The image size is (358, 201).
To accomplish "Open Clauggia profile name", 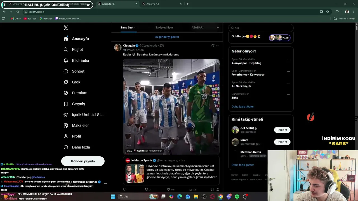I will click(x=129, y=46).
